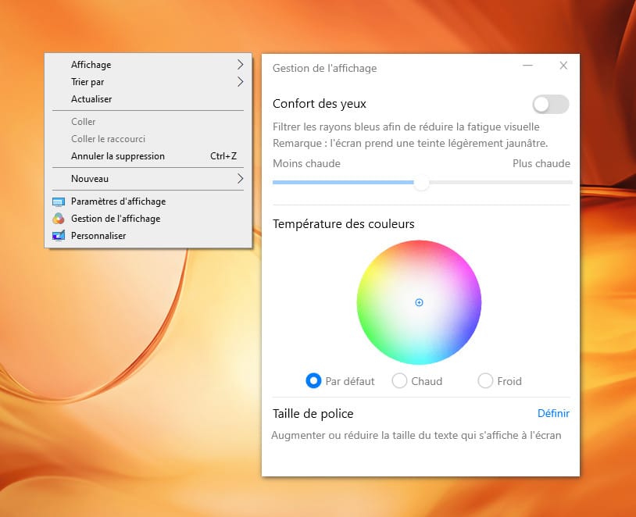
Task: Select Actualiser in the context menu
Action: click(x=148, y=99)
